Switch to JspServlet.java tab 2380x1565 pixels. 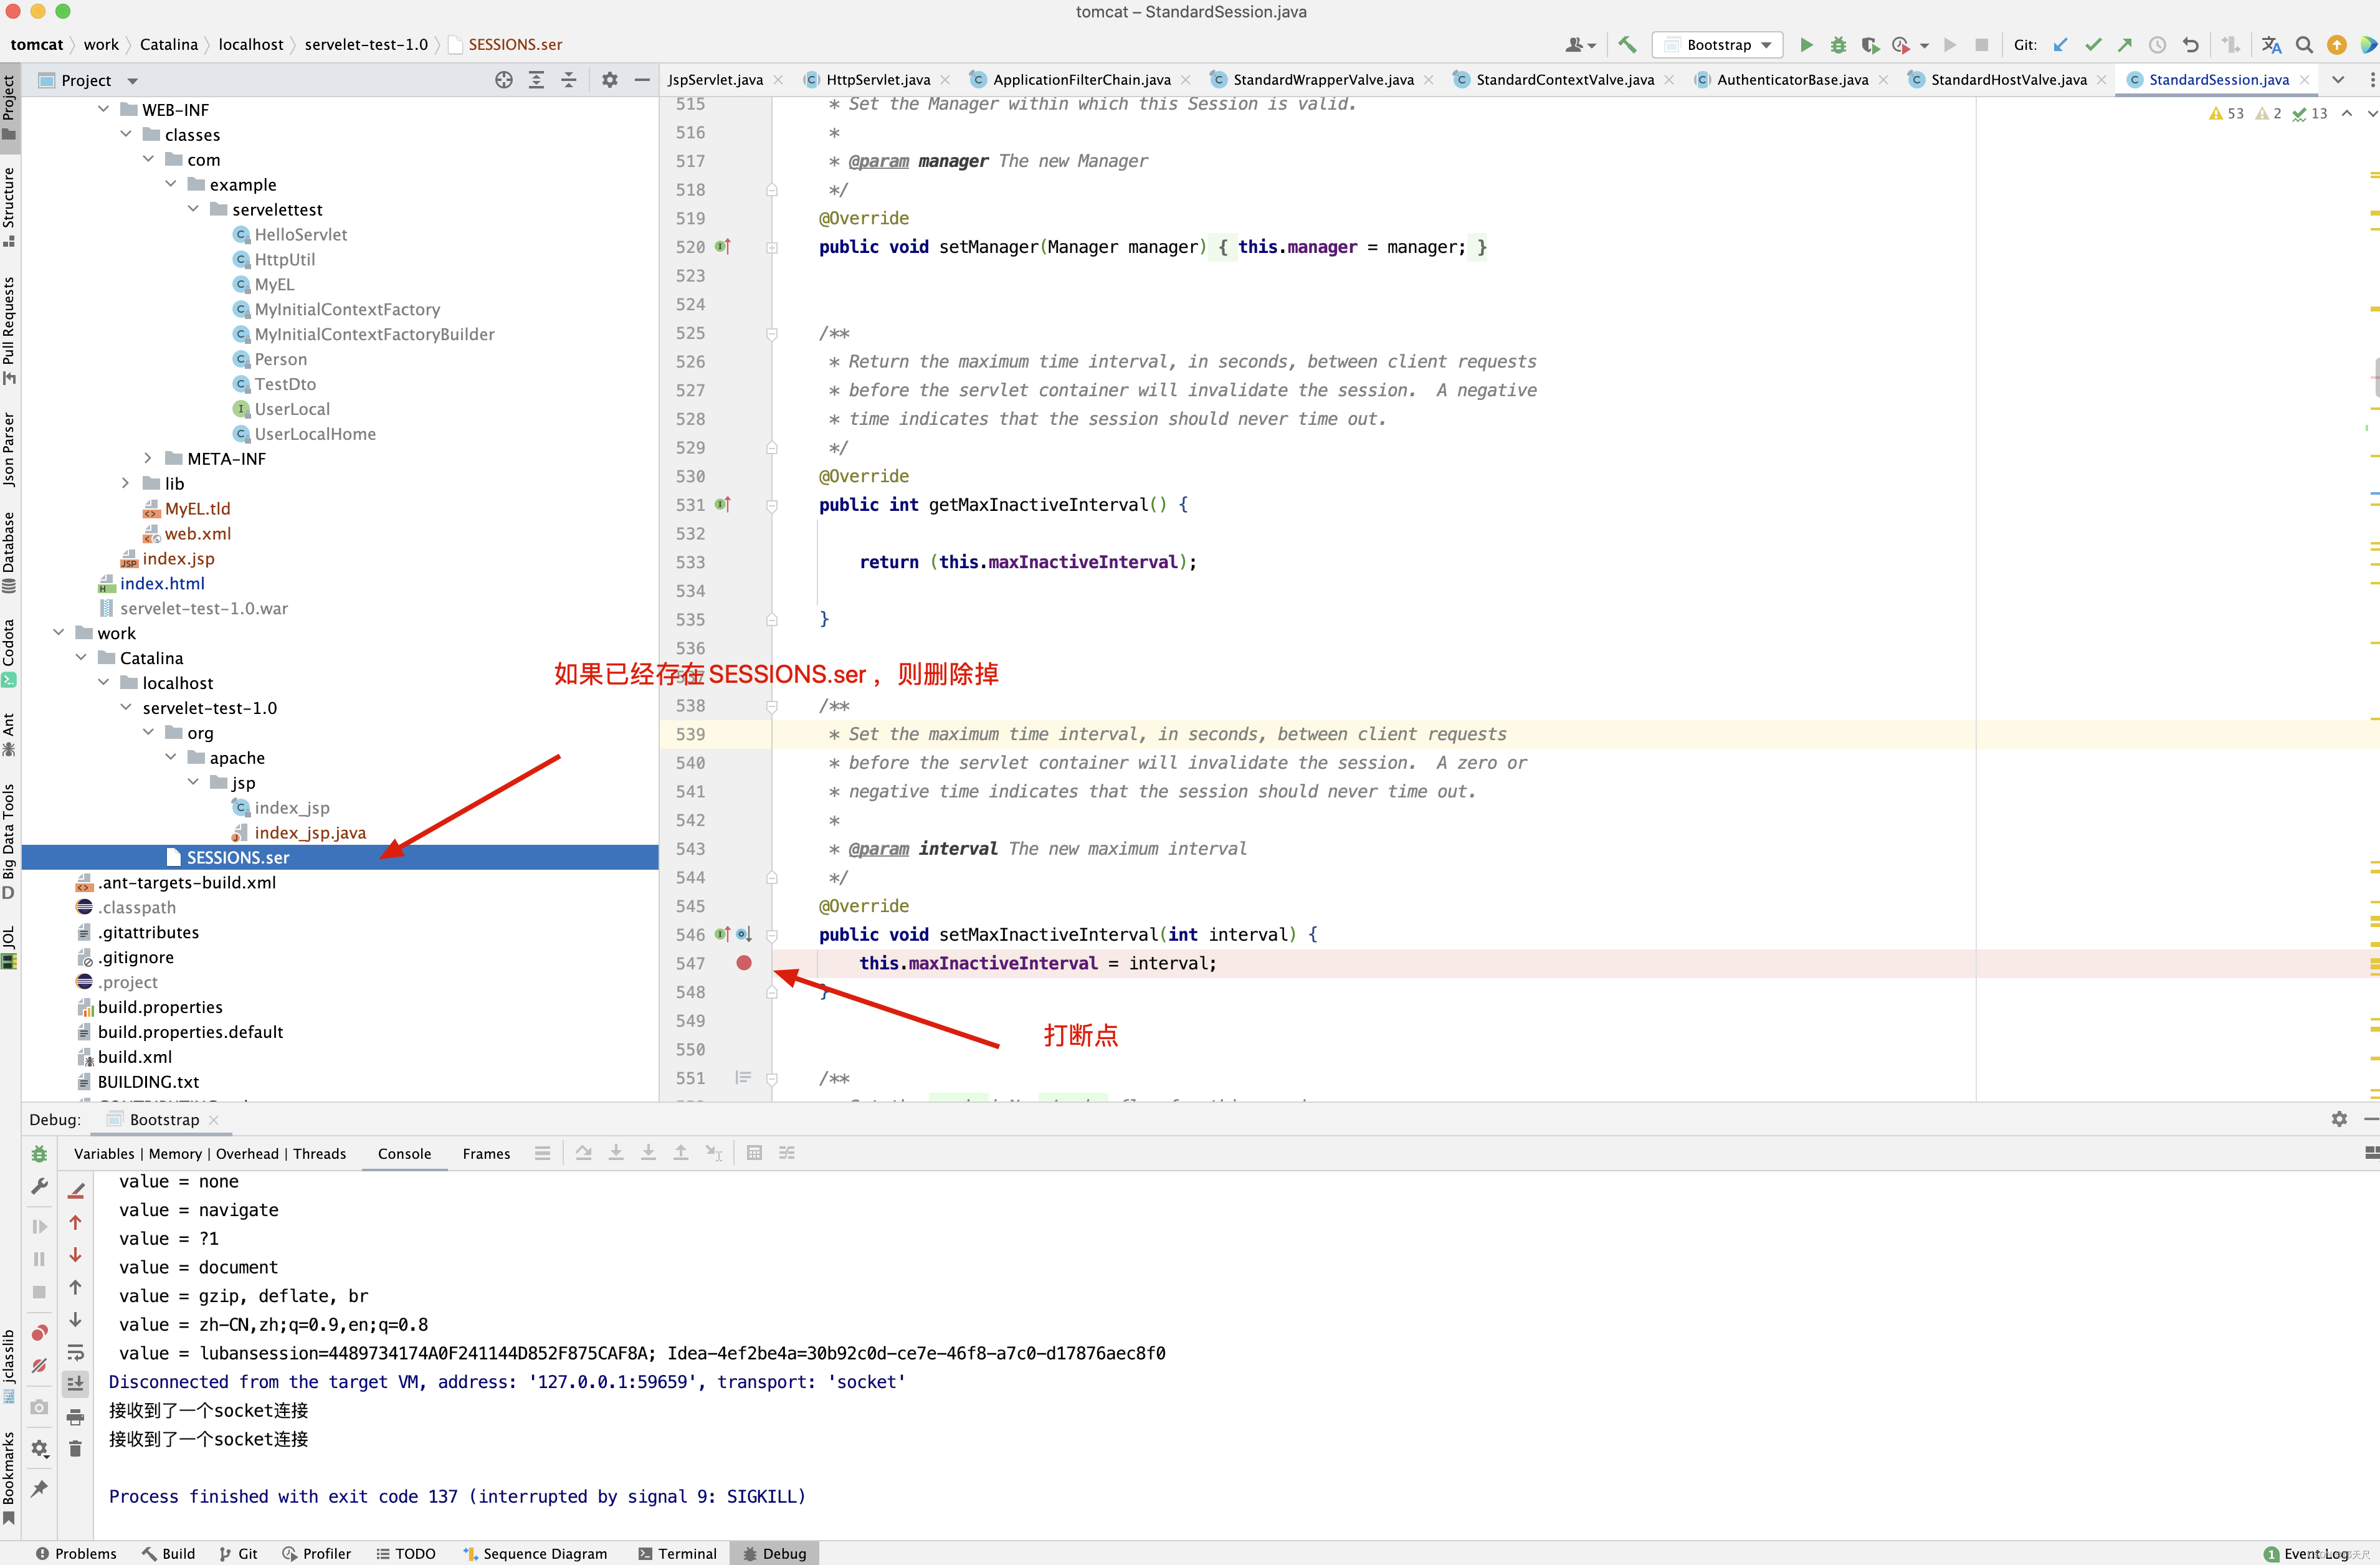click(715, 80)
